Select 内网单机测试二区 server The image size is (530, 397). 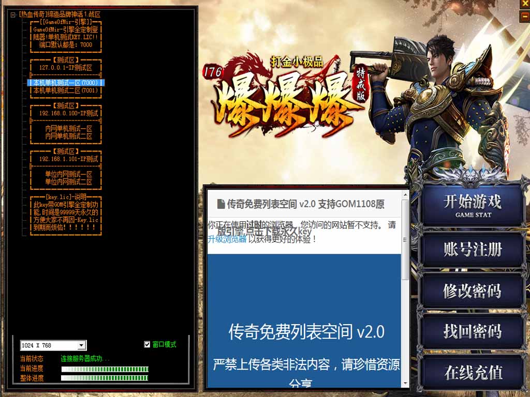(69, 136)
